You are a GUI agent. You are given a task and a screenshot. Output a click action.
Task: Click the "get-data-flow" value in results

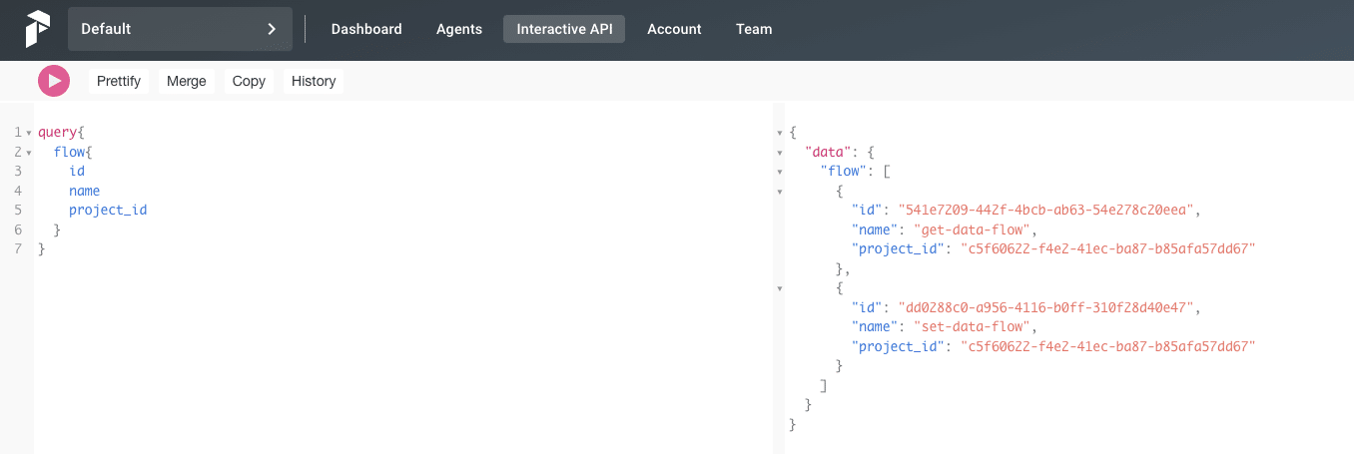975,229
